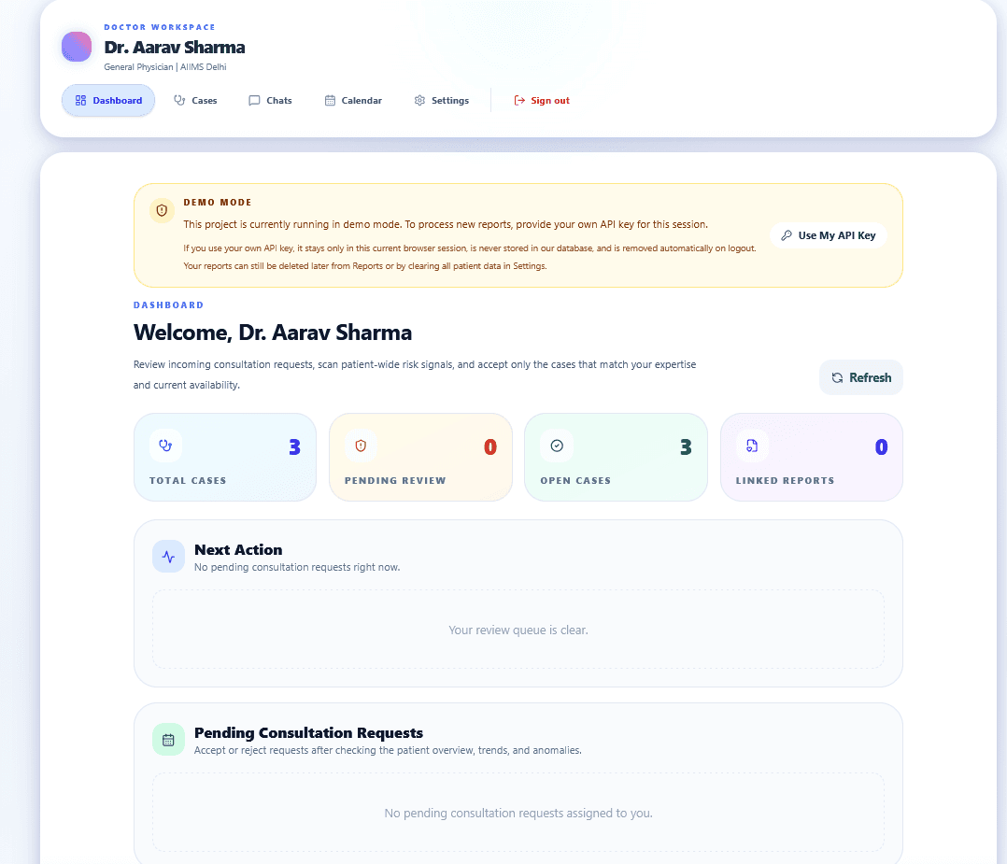Click calendar icon beside Pending Consultation Requests
The image size is (1007, 864).
(x=168, y=740)
